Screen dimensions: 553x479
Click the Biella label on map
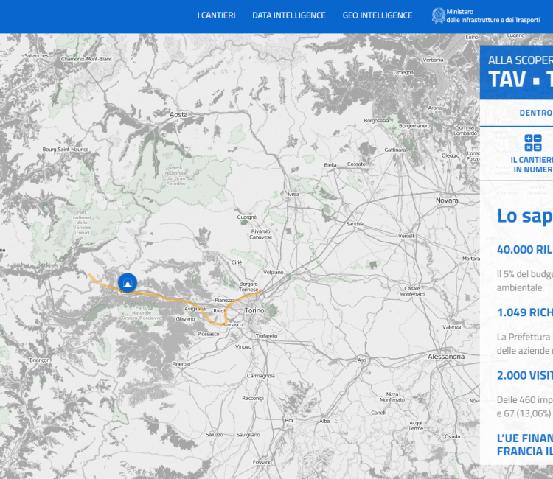[x=330, y=165]
